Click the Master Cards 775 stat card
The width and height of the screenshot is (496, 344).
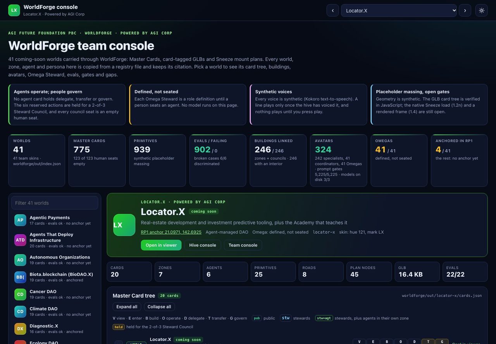point(97,160)
